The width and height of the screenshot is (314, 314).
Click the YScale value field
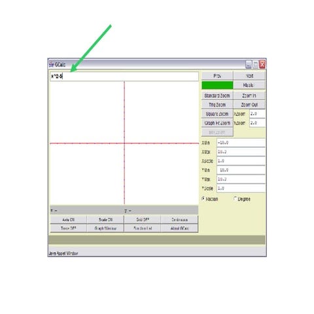[241, 188]
